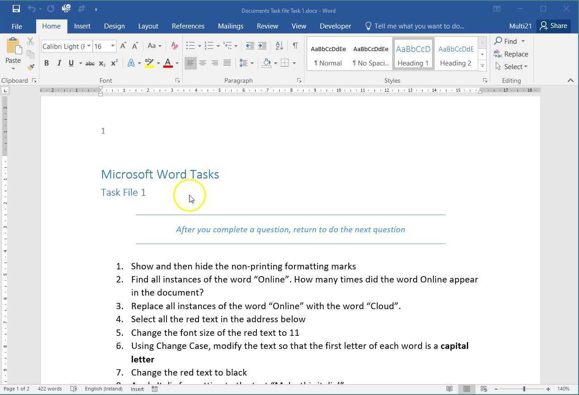
Task: Open the font size dropdown
Action: [x=113, y=46]
